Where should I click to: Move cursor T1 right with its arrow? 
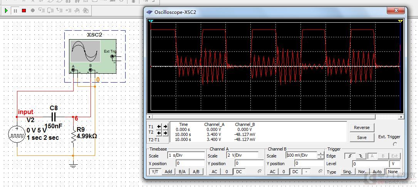[x=165, y=126]
